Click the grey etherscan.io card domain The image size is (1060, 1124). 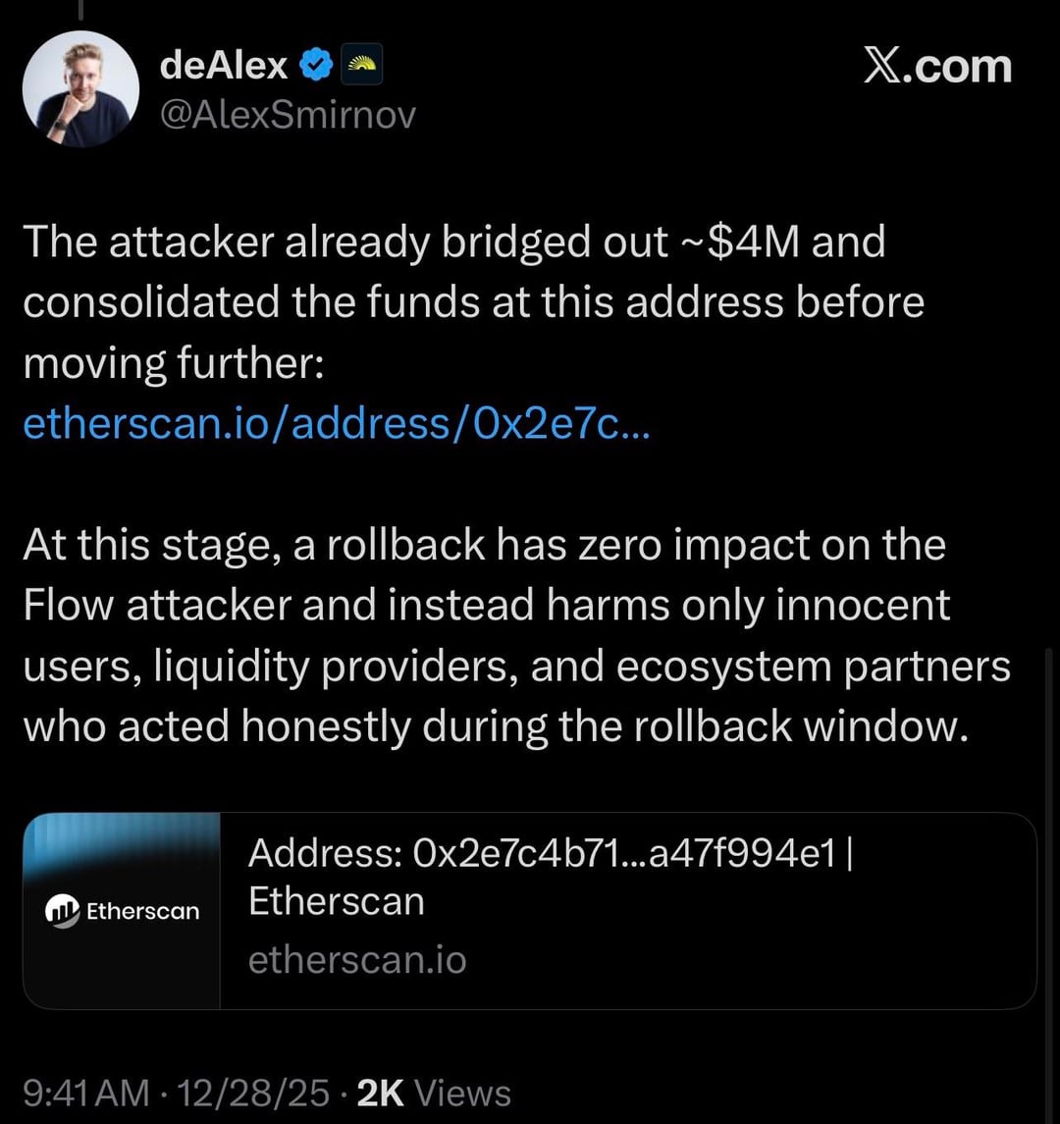(357, 959)
